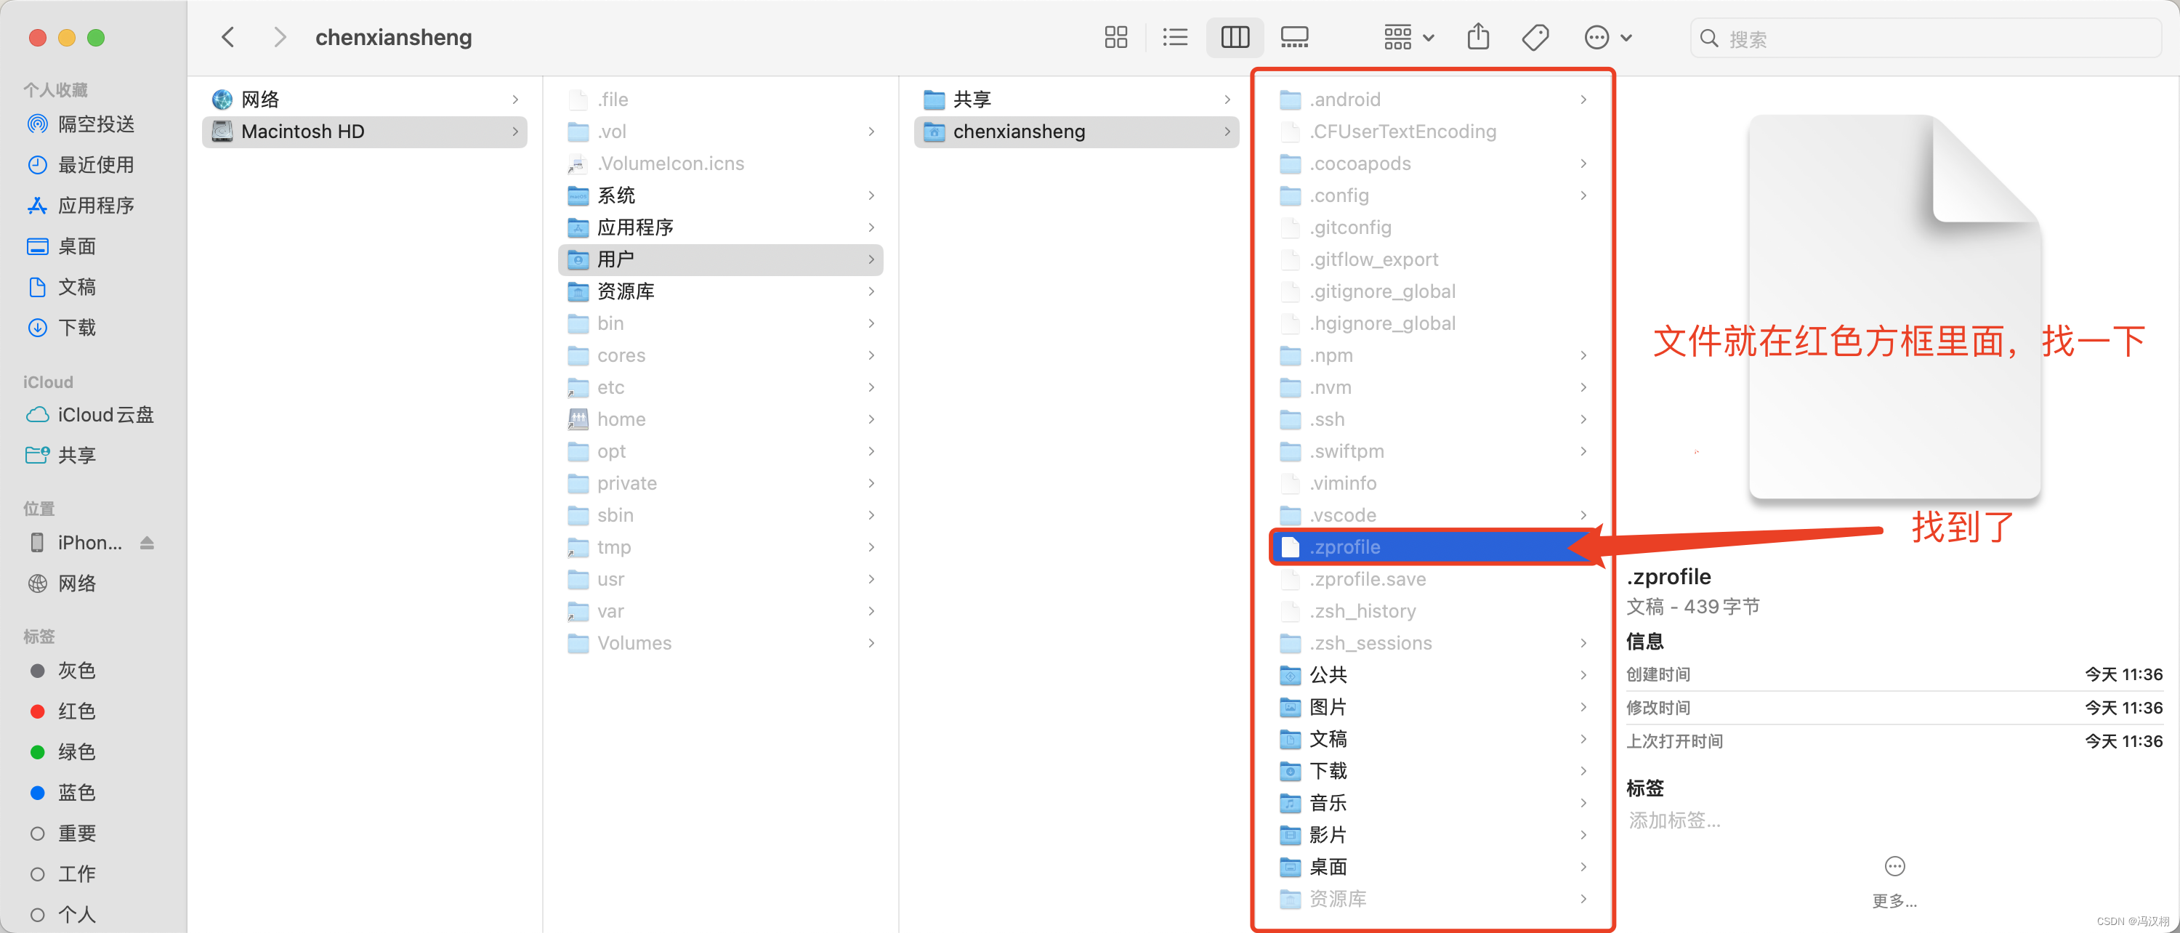Image resolution: width=2180 pixels, height=933 pixels.
Task: Go forward with the right chevron button
Action: point(280,37)
